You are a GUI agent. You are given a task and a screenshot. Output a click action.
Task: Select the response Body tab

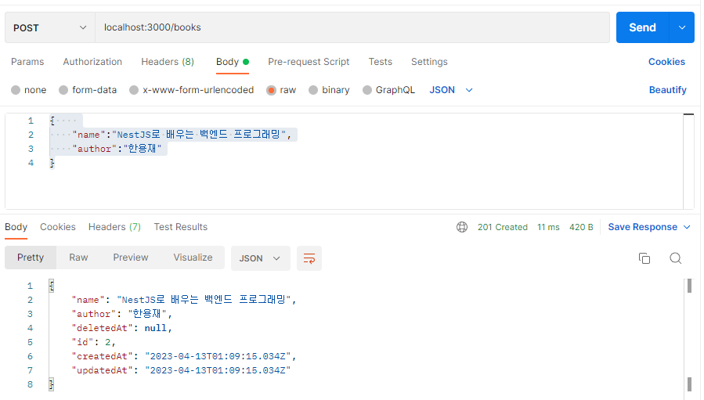(16, 227)
